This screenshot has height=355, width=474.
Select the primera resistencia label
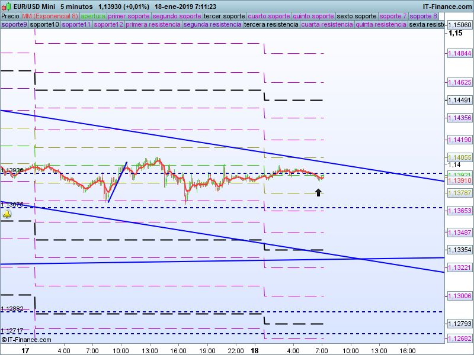(x=153, y=25)
